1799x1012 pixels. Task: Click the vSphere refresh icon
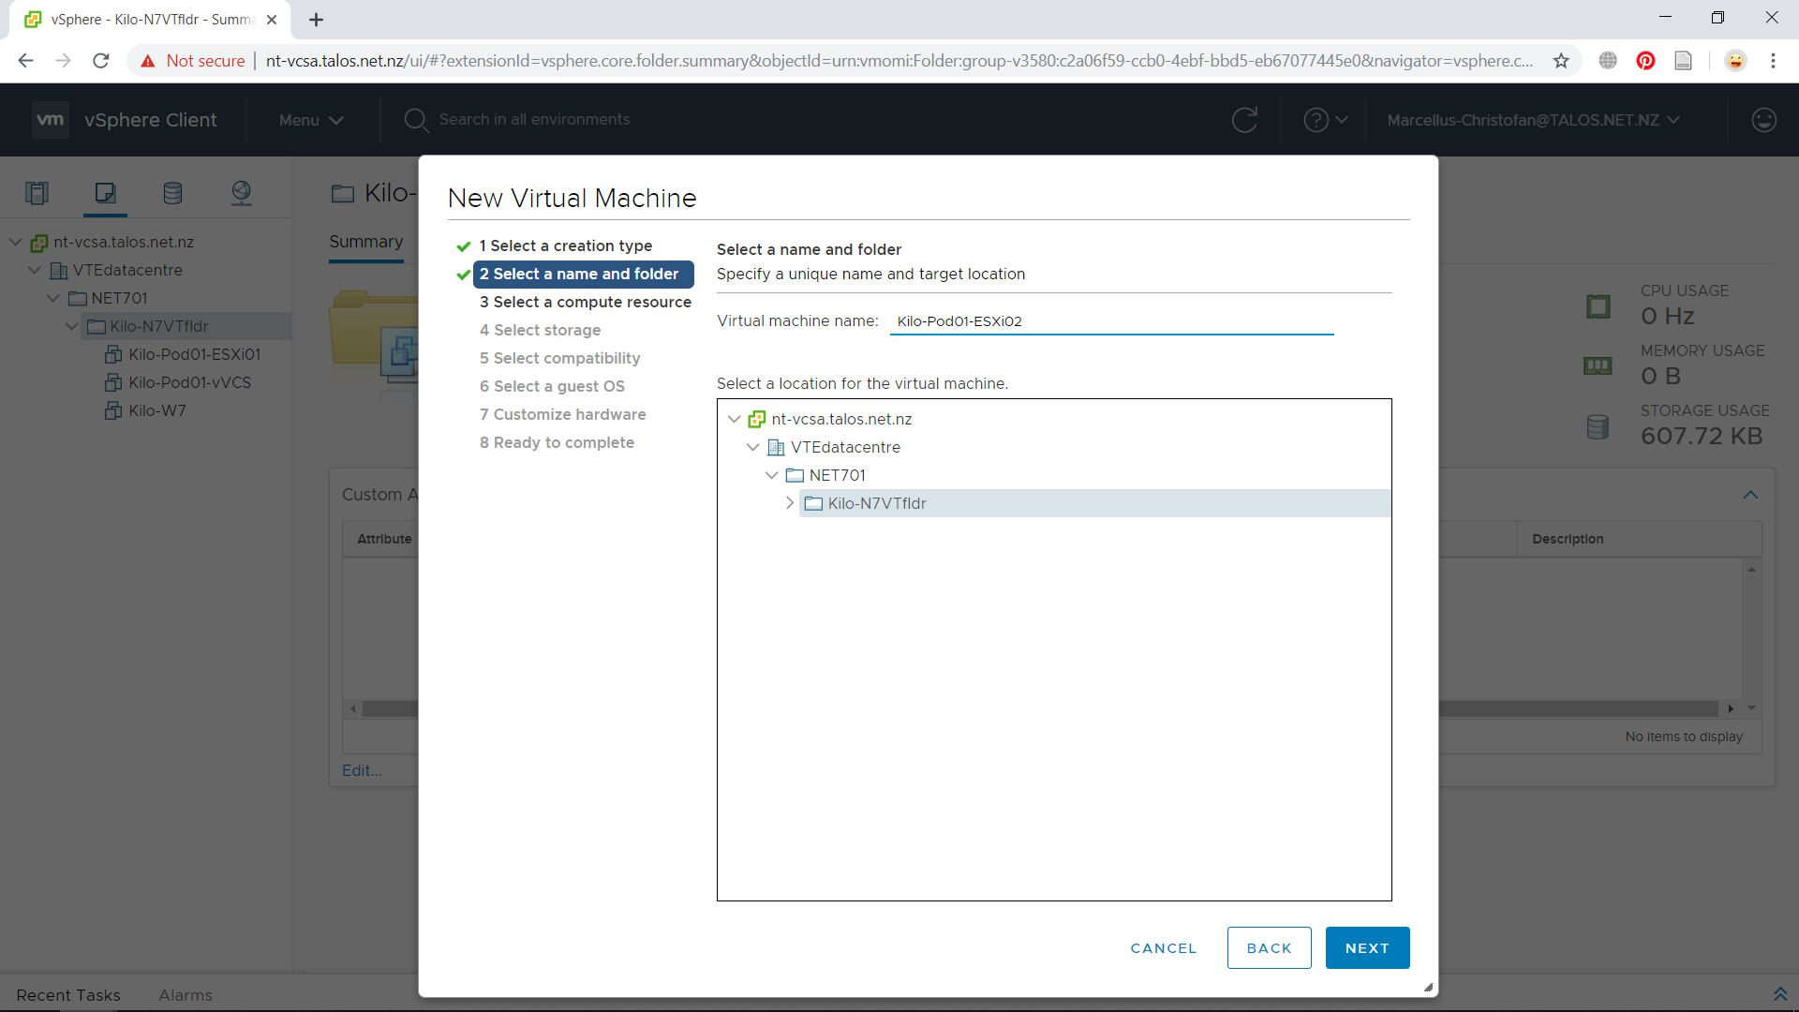[1244, 120]
